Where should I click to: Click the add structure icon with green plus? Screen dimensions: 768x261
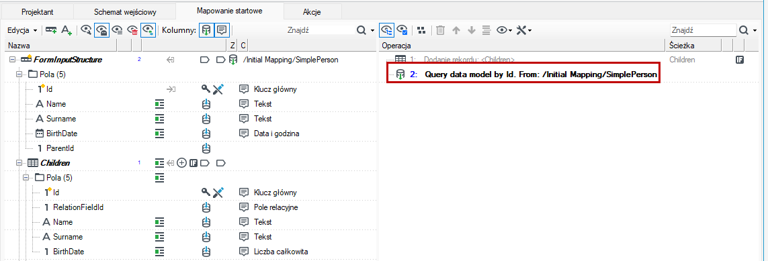[x=51, y=30]
